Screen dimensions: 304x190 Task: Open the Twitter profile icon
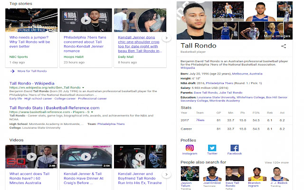pyautogui.click(x=212, y=148)
